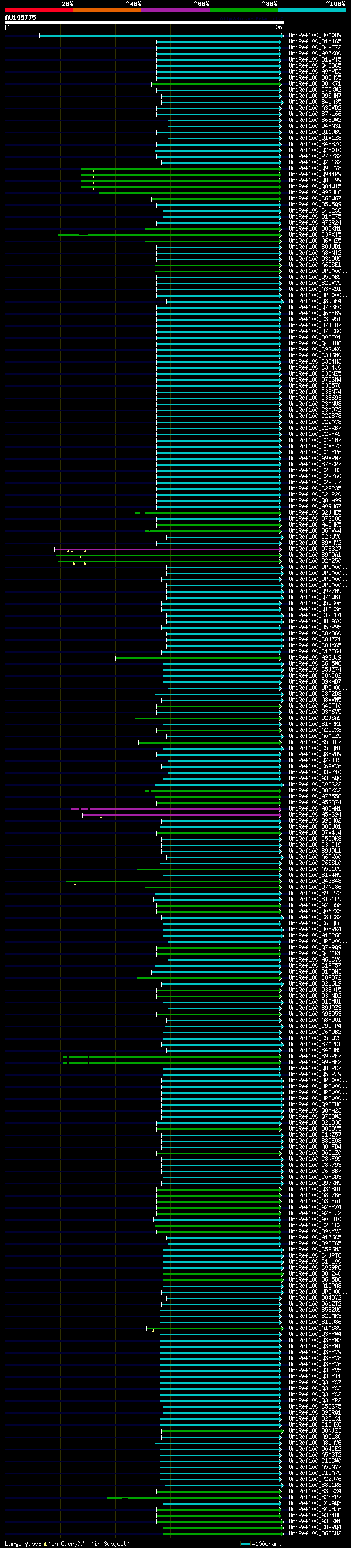Click the green bar for C3RXI5
Image resolution: width=351 pixels, height=1548 pixels.
coord(169,236)
